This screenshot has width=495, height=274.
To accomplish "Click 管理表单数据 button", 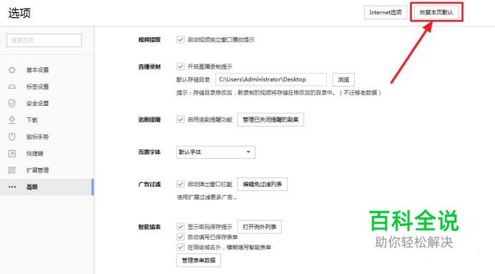I will (x=199, y=260).
